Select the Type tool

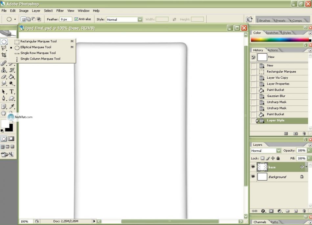(12, 92)
